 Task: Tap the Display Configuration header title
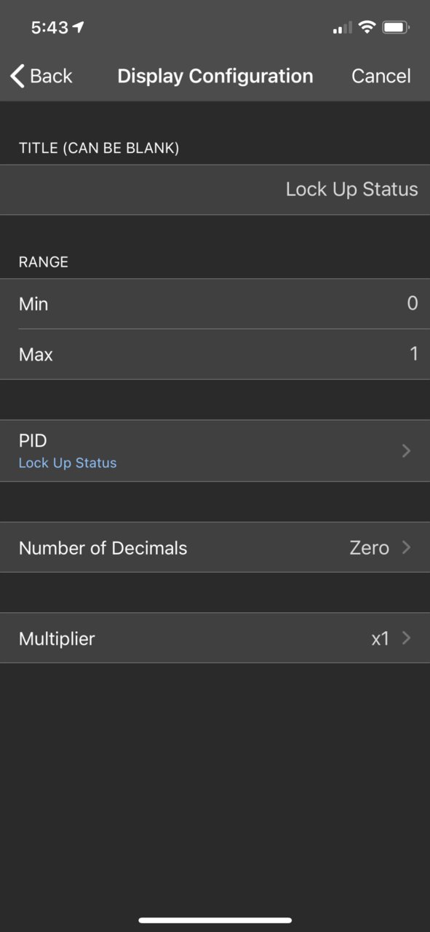pyautogui.click(x=215, y=76)
